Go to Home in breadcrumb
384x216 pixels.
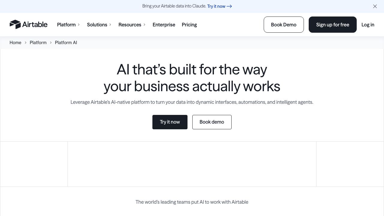pyautogui.click(x=15, y=43)
